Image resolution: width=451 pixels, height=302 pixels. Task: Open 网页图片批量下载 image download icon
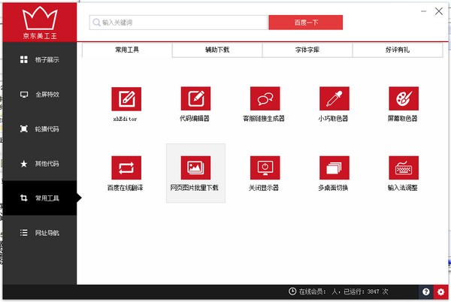point(195,168)
